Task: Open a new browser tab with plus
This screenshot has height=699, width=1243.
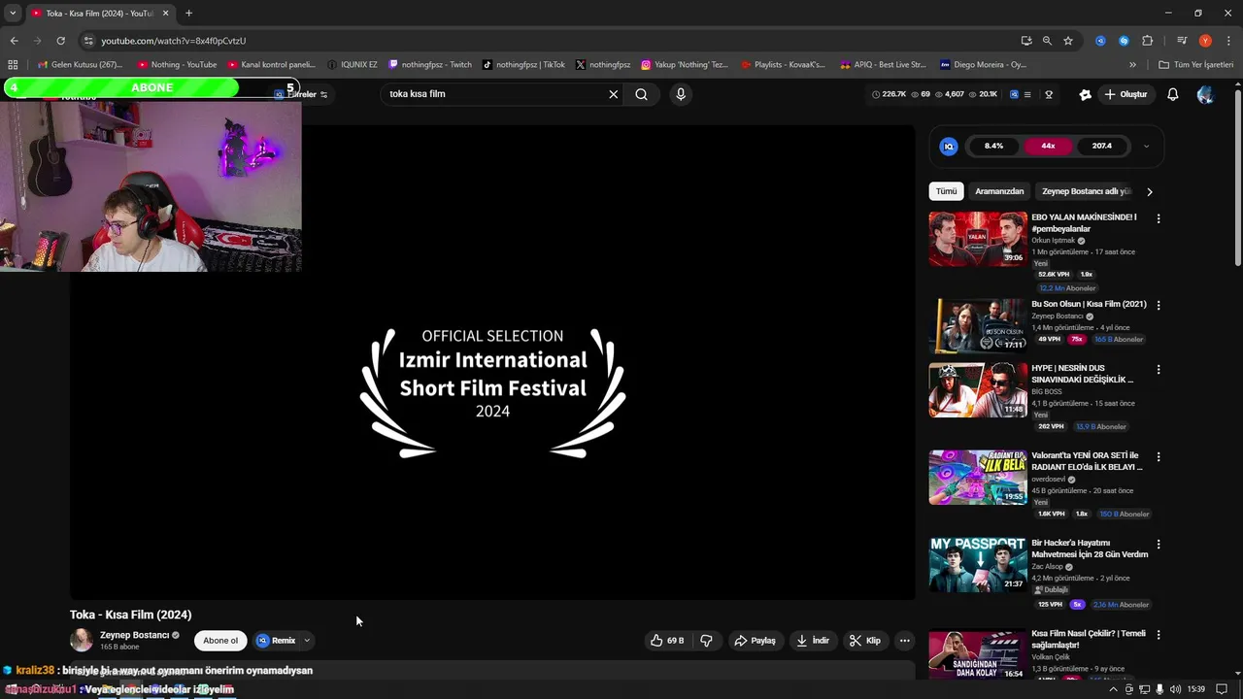Action: coord(188,13)
